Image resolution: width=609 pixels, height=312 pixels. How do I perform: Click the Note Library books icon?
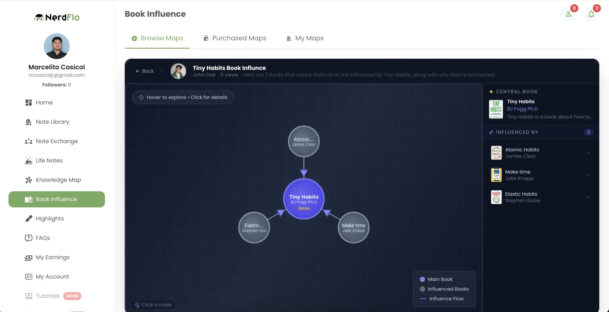click(x=29, y=122)
